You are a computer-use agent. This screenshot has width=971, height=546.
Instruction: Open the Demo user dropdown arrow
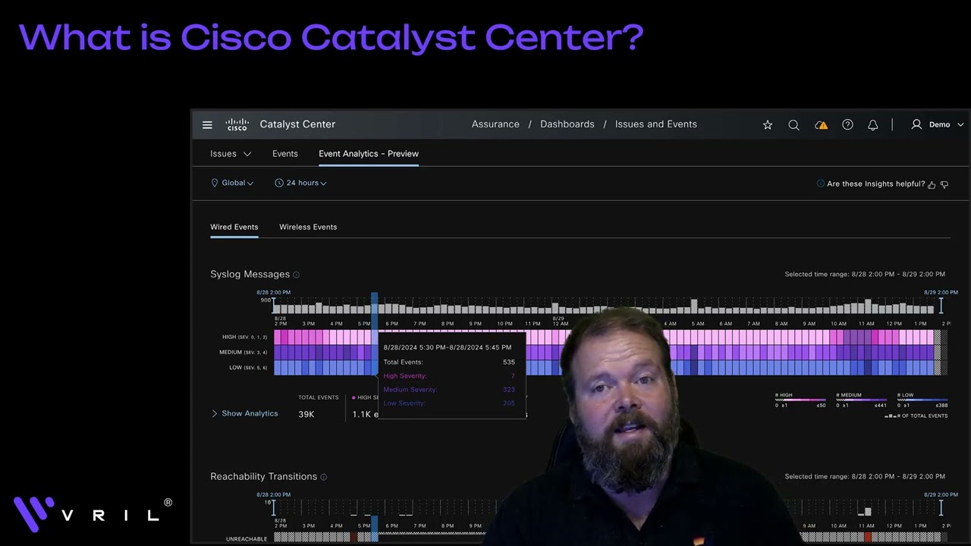(960, 125)
